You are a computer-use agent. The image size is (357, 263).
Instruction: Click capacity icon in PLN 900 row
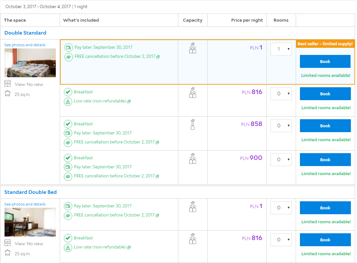point(193,159)
